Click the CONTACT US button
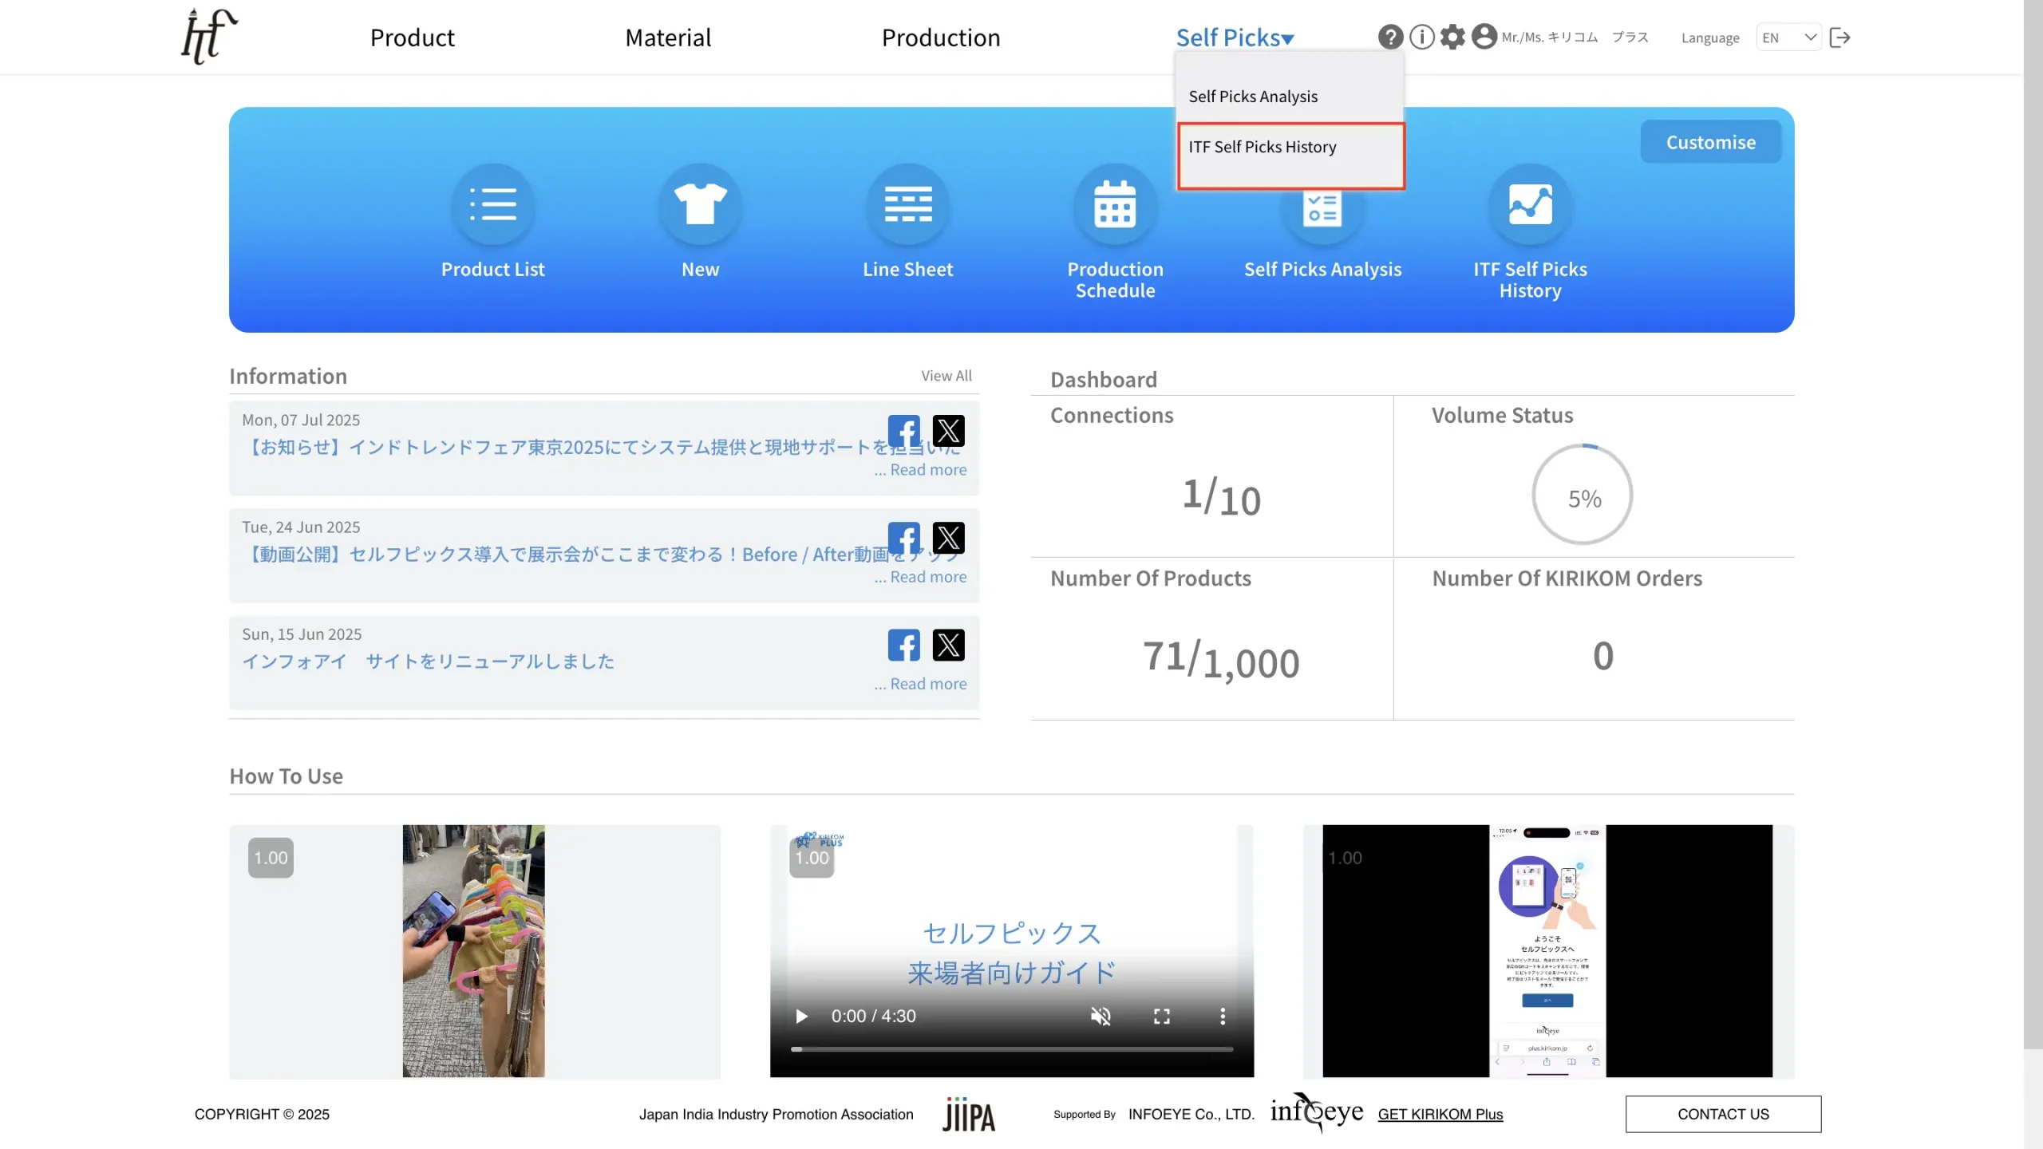The height and width of the screenshot is (1149, 2043). [1723, 1114]
